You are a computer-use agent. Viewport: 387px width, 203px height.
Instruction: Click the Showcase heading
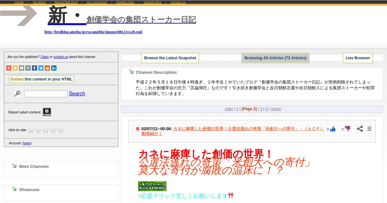[x=29, y=189]
